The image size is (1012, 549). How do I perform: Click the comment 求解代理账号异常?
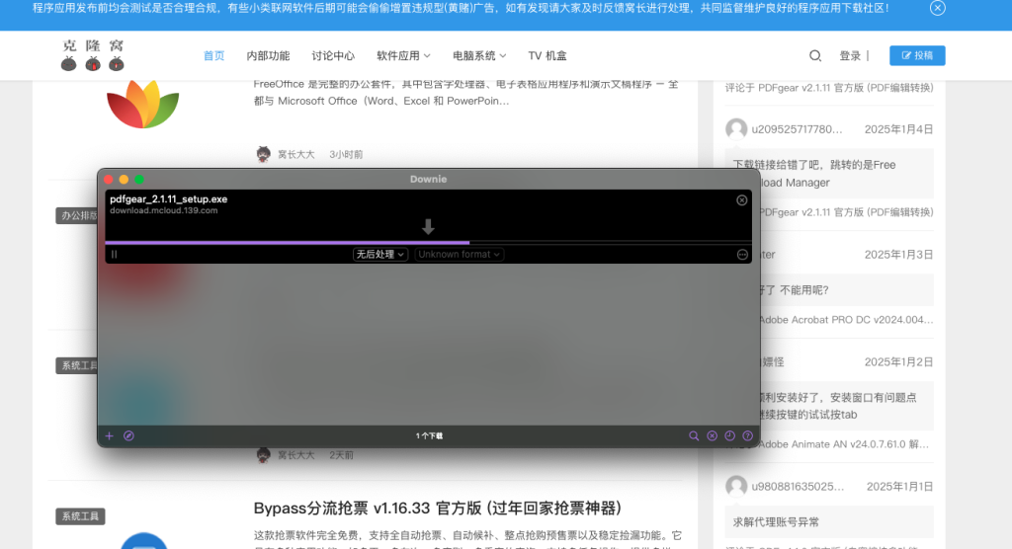pos(777,522)
